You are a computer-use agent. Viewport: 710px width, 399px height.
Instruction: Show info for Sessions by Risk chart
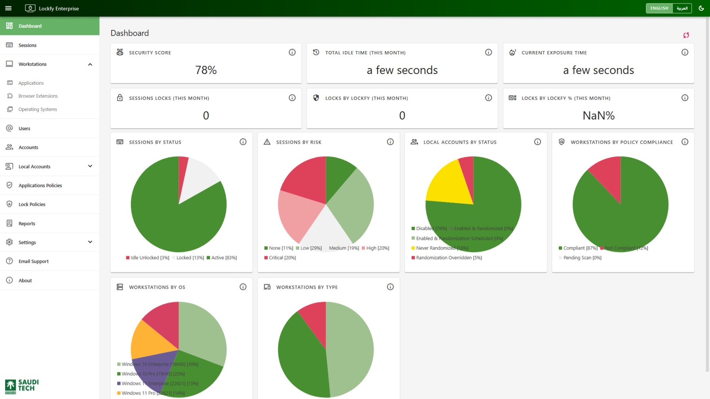[x=390, y=142]
